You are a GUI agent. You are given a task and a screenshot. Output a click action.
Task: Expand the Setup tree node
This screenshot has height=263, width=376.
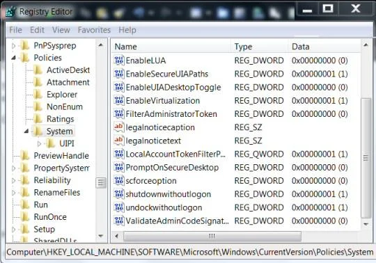[x=14, y=230]
